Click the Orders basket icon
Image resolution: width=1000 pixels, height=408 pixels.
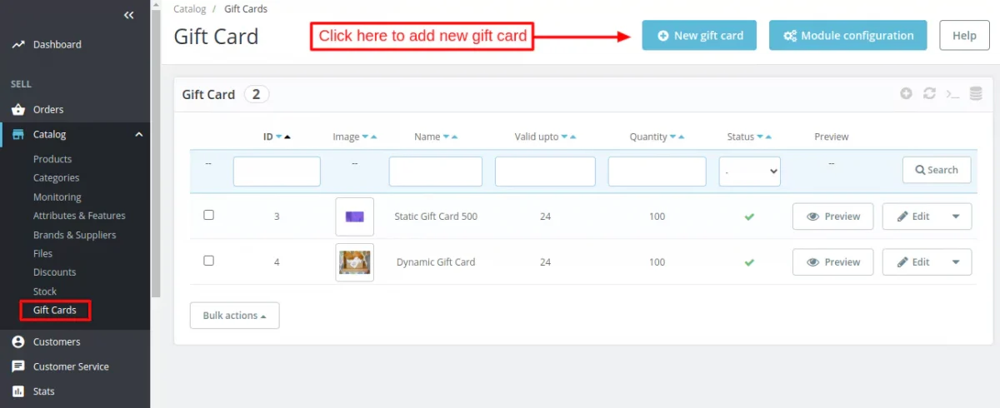click(x=18, y=109)
